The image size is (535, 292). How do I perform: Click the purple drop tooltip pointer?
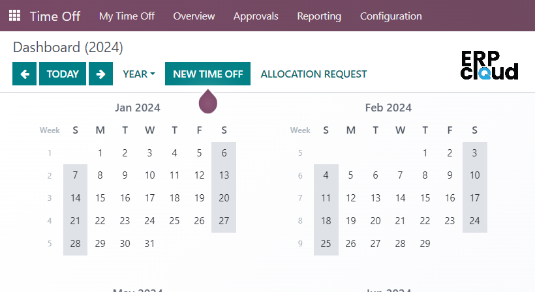click(207, 102)
